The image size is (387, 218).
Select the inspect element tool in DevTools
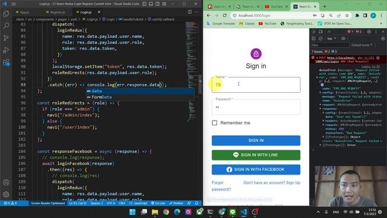coord(314,31)
